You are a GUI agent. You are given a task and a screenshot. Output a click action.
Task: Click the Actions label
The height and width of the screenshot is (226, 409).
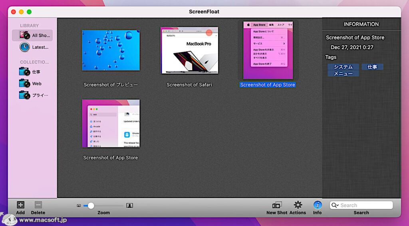point(298,213)
